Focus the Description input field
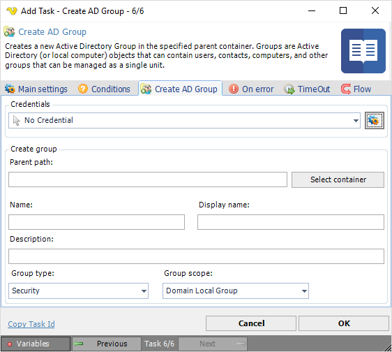Screen dimensions: 392x352 point(196,256)
